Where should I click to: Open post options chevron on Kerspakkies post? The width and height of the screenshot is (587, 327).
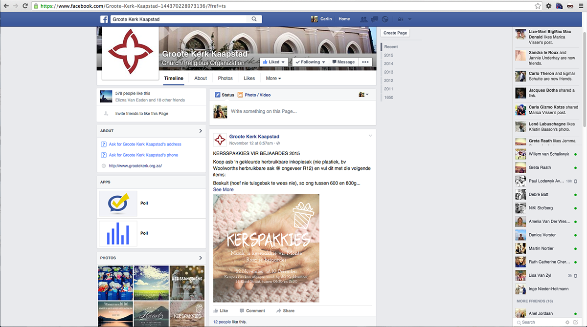(370, 136)
